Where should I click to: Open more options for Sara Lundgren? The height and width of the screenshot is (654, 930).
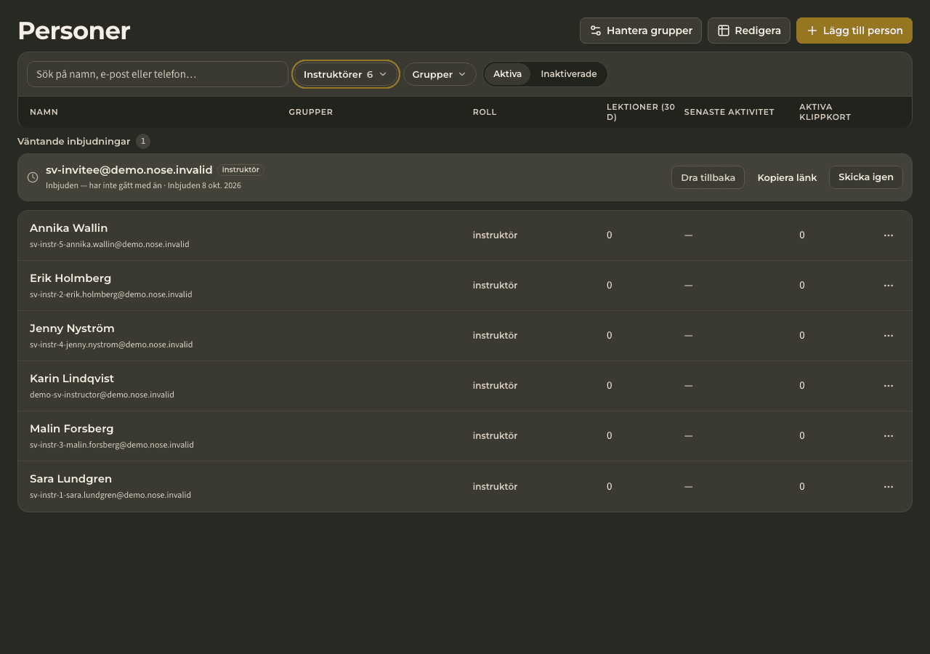click(888, 487)
